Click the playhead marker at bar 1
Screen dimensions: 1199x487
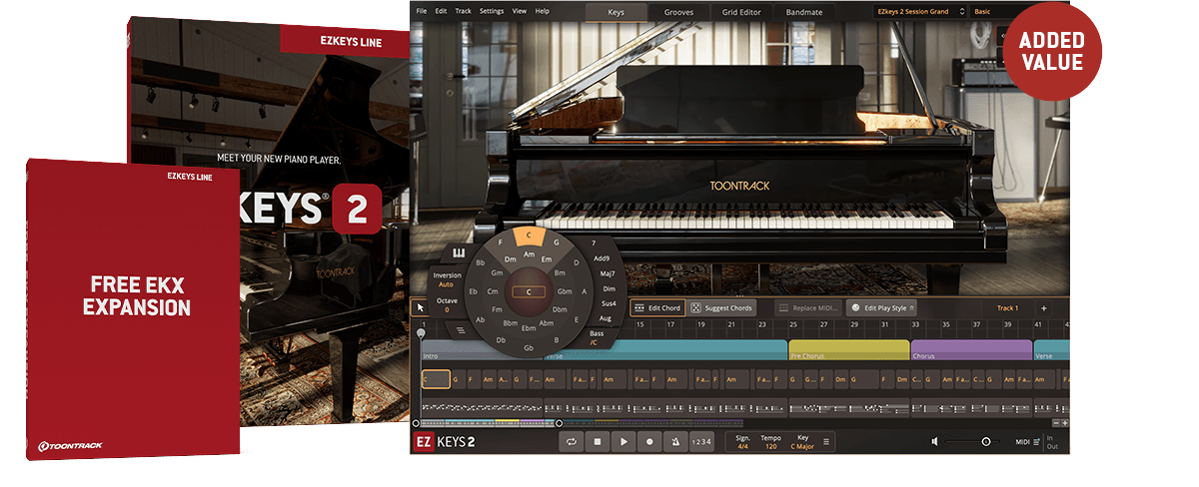[422, 332]
